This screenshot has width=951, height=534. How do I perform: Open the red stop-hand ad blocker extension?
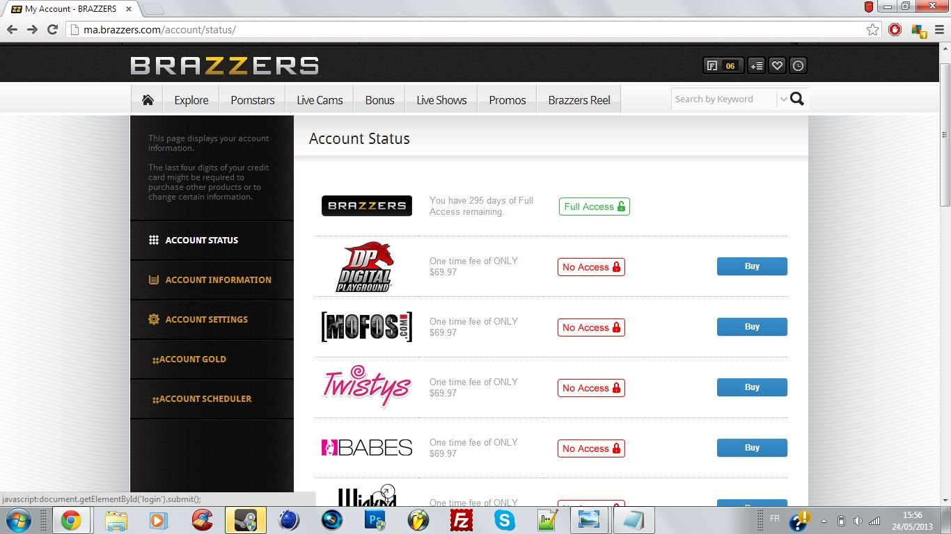(x=895, y=30)
